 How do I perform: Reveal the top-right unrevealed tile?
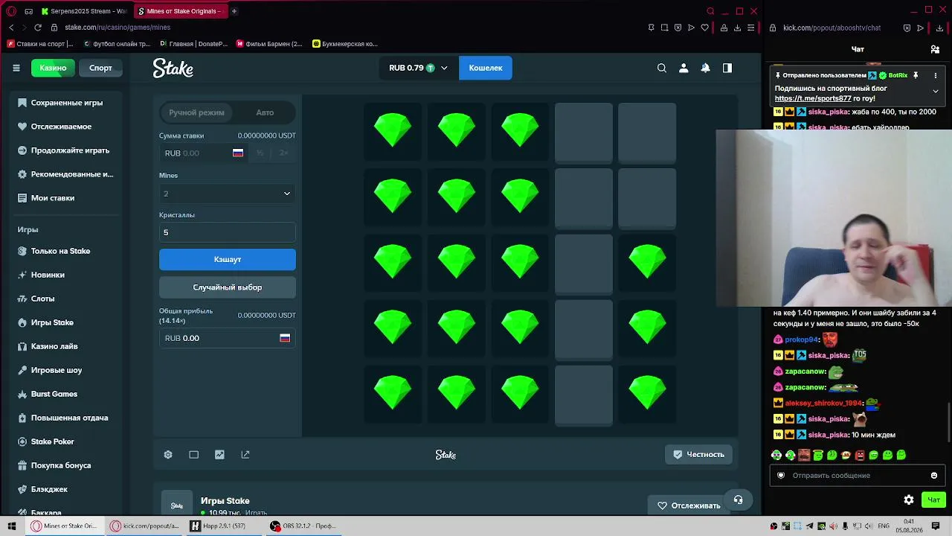coord(647,132)
